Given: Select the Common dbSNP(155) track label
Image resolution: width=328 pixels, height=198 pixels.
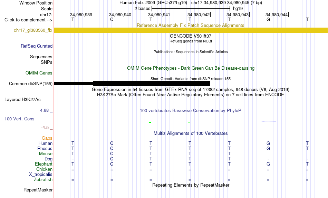Looking at the screenshot, I should [x=30, y=83].
